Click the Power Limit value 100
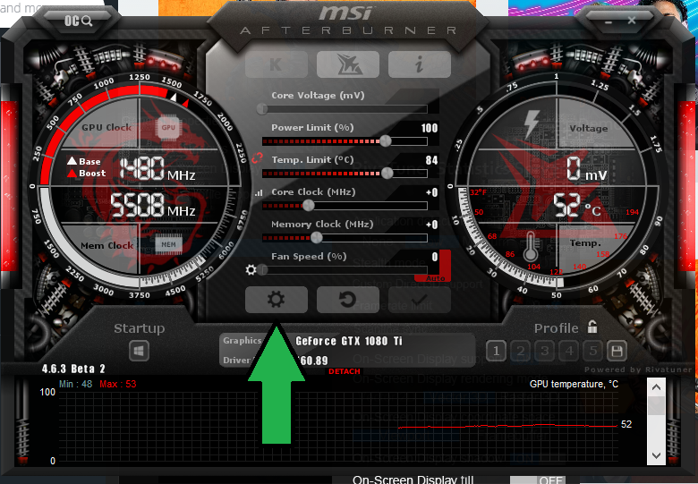This screenshot has height=484, width=698. coord(430,128)
